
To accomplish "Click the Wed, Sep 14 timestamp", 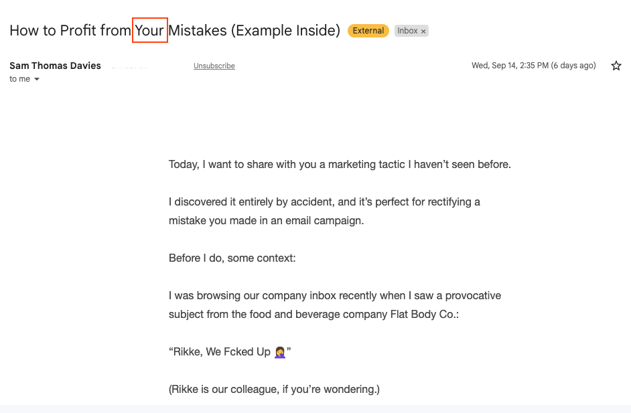I will click(510, 66).
